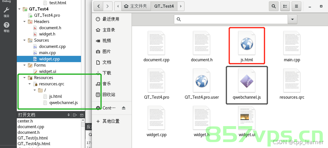This screenshot has height=148, width=328.
Task: Select widget.cpp in Sources
Action: [x=49, y=59]
